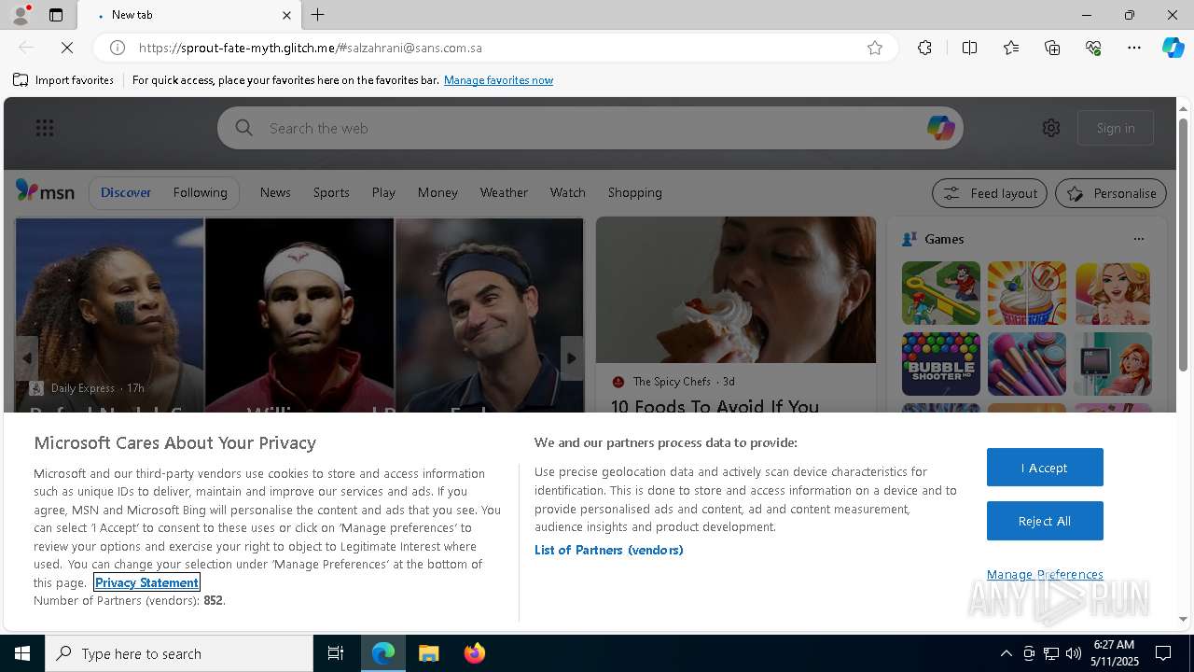The image size is (1194, 672).
Task: Select the Following tab
Action: pyautogui.click(x=201, y=192)
